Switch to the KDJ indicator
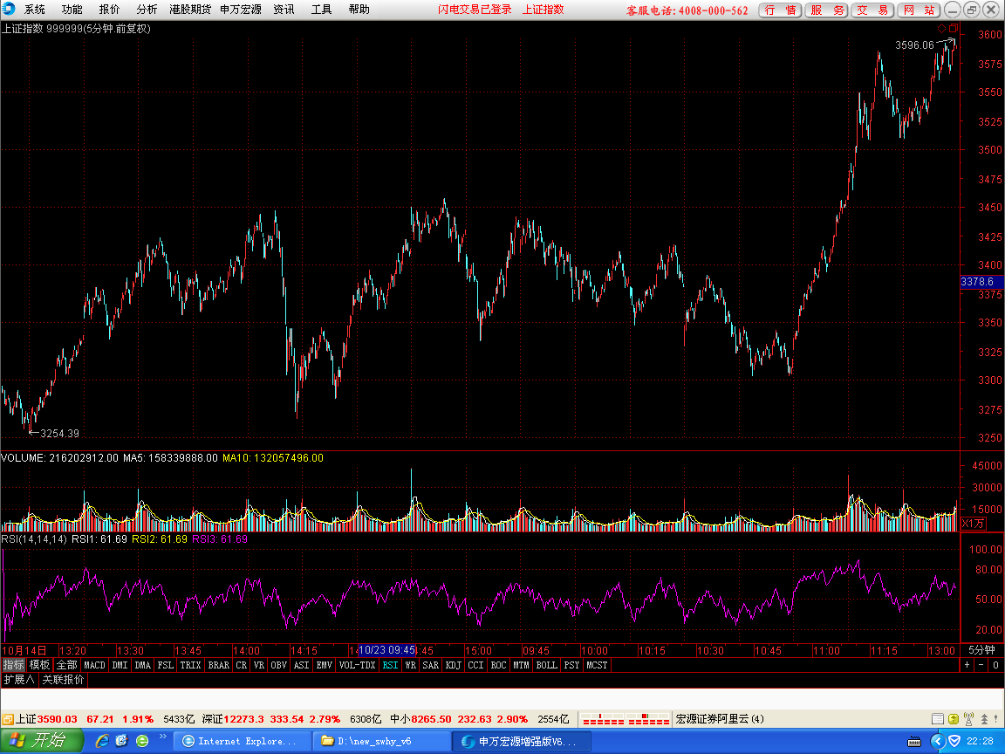 pyautogui.click(x=453, y=665)
